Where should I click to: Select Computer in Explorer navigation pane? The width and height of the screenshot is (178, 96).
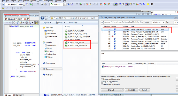click(50, 69)
